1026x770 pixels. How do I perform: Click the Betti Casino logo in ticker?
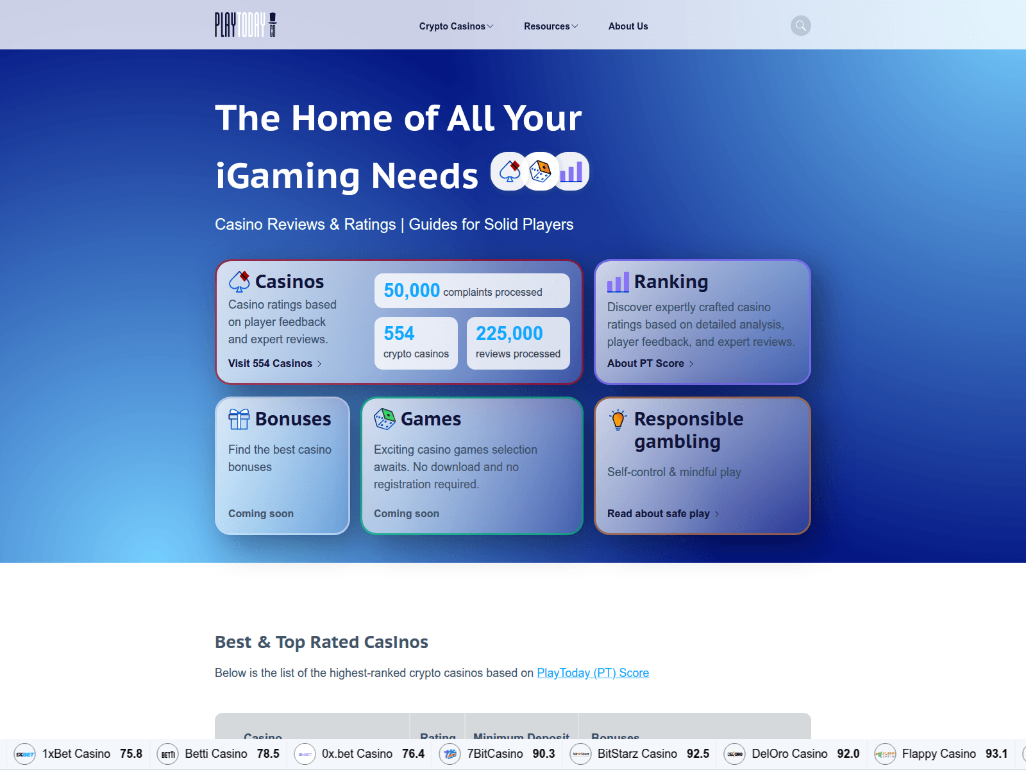(x=167, y=754)
